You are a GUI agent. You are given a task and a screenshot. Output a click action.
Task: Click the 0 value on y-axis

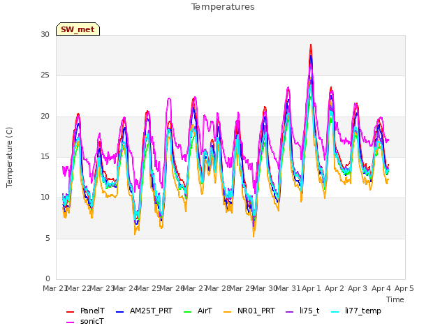[47, 278]
